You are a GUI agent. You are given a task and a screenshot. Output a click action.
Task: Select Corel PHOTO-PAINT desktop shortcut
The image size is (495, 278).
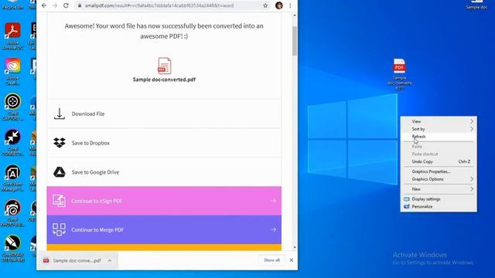pyautogui.click(x=12, y=213)
